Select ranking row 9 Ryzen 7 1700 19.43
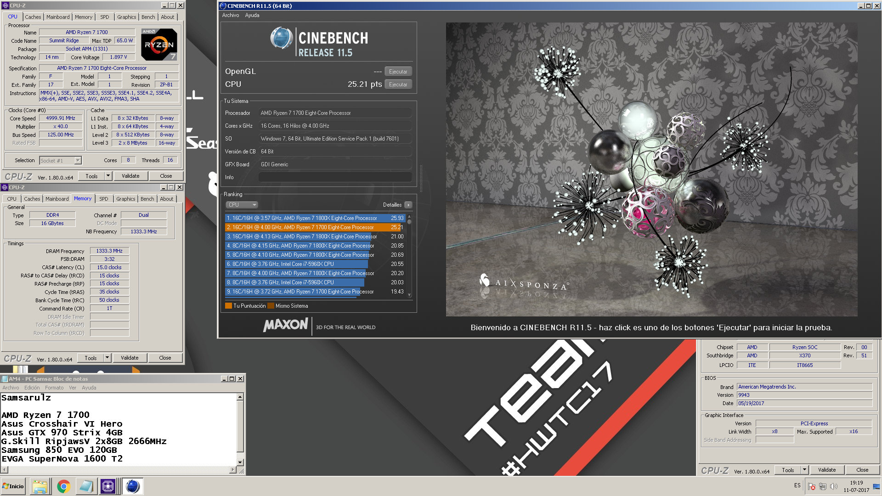 (x=315, y=292)
